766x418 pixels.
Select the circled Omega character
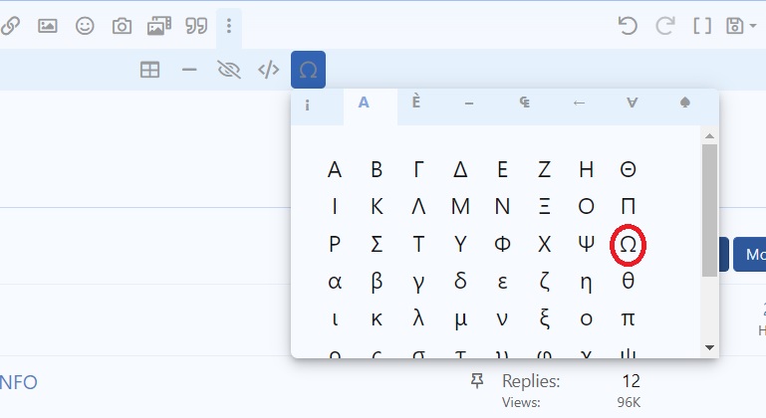pyautogui.click(x=628, y=244)
